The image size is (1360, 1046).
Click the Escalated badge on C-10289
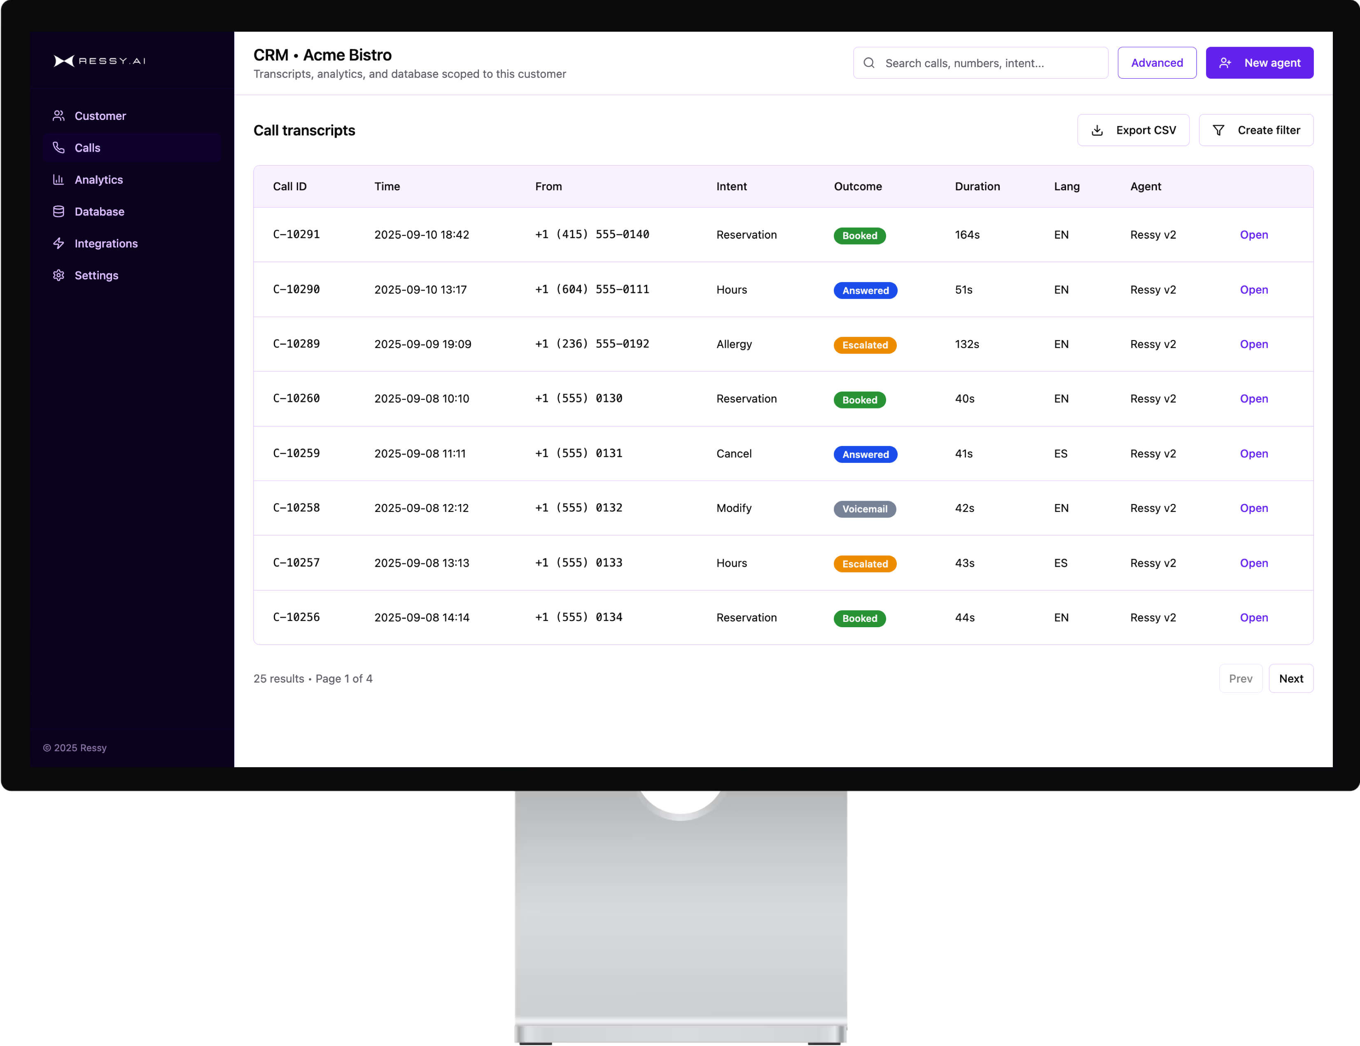pyautogui.click(x=865, y=345)
